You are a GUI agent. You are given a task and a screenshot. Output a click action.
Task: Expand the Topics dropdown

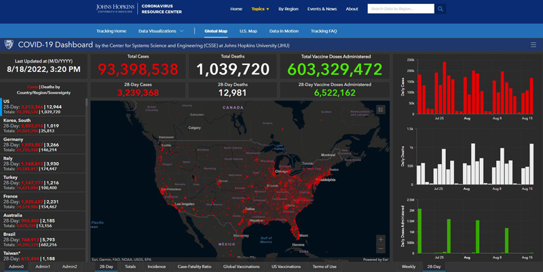point(260,9)
